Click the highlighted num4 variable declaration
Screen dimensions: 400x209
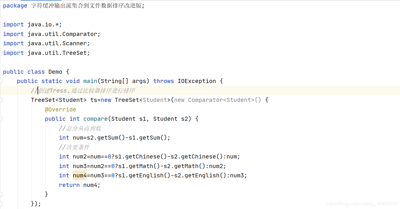tap(80, 176)
